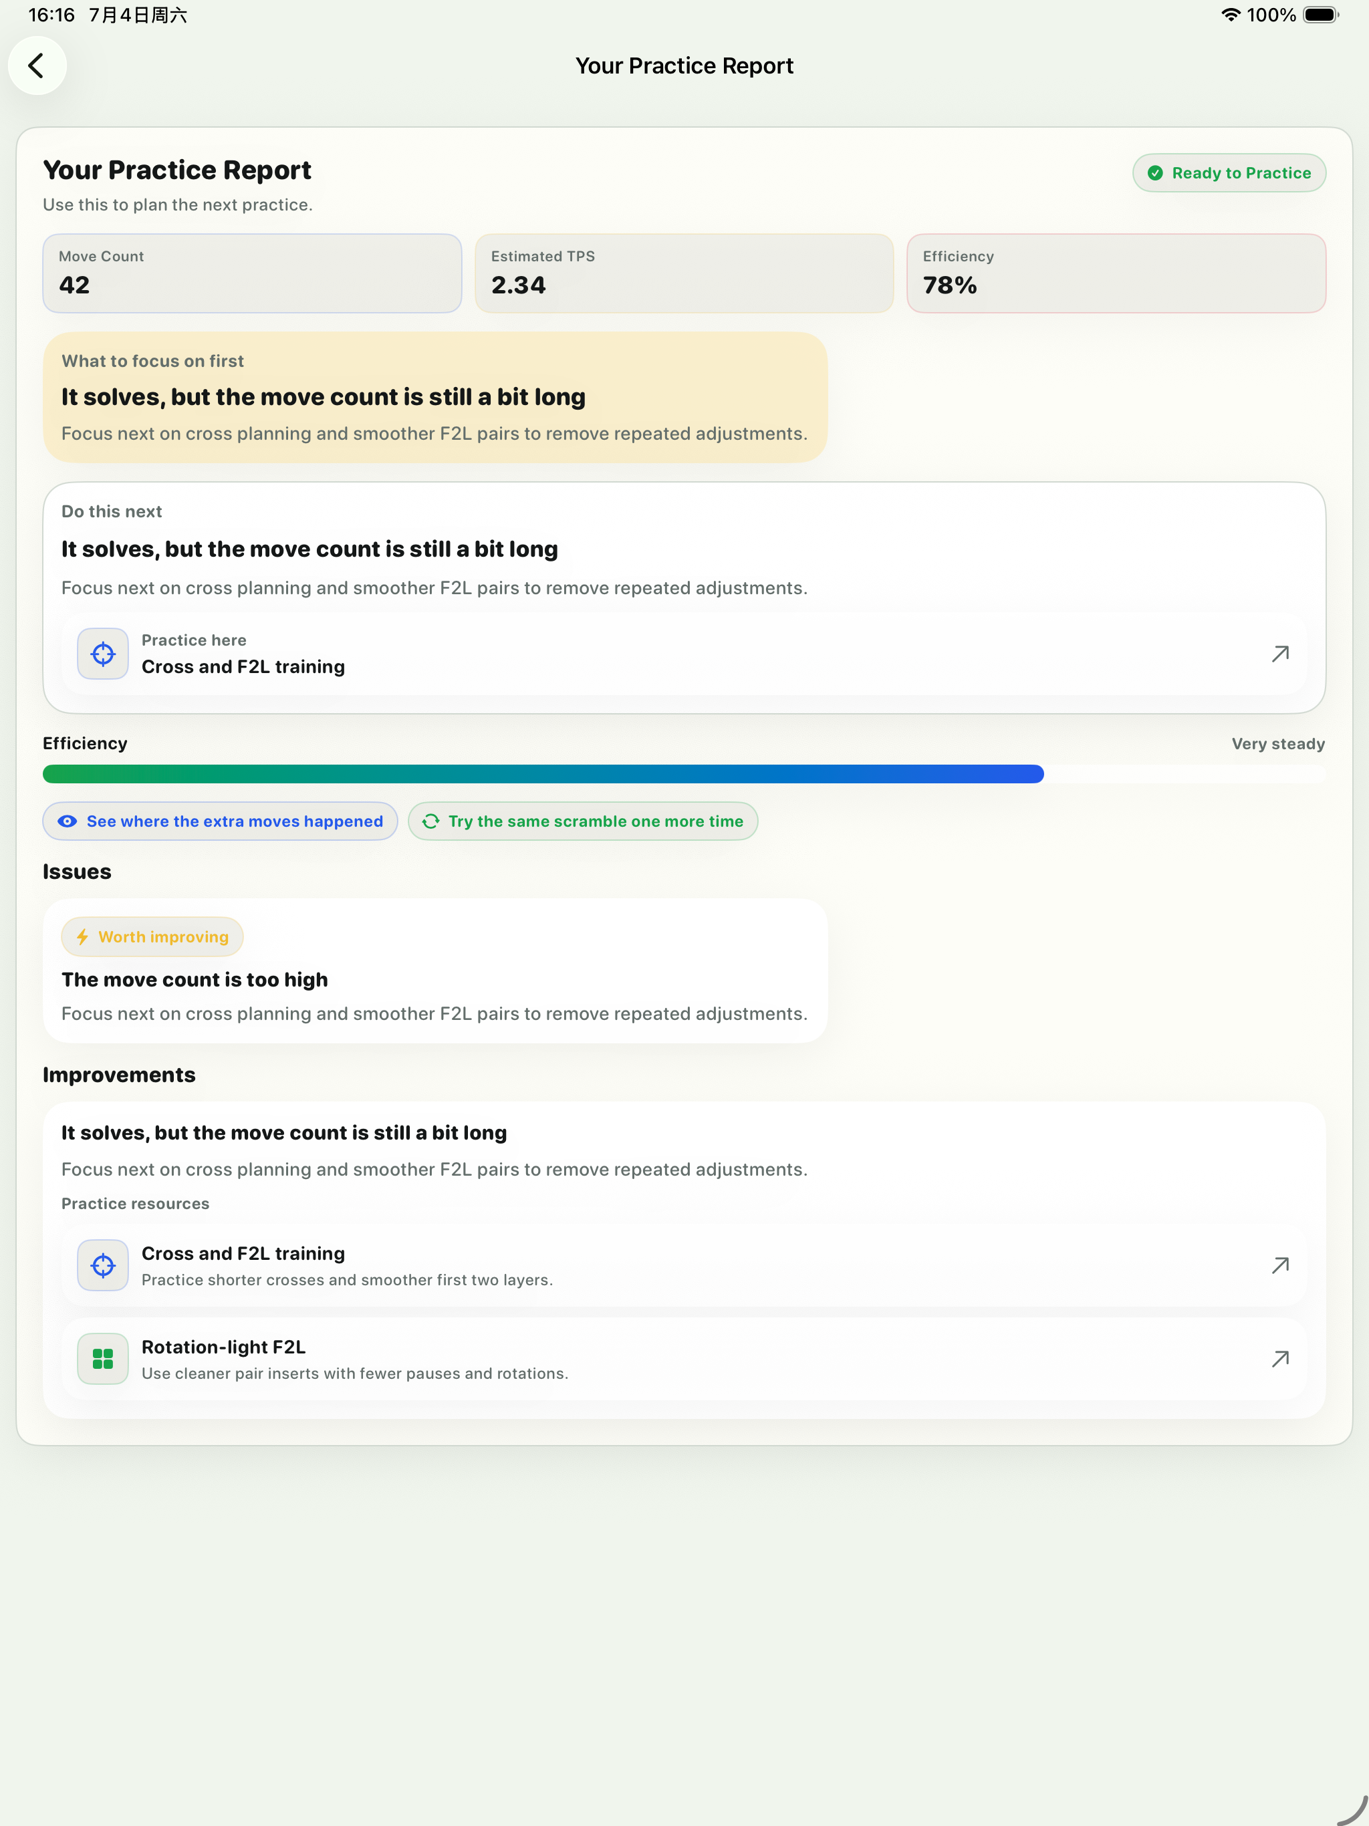Image resolution: width=1369 pixels, height=1826 pixels.
Task: Open Cross and F2L training resource
Action: click(x=684, y=1265)
